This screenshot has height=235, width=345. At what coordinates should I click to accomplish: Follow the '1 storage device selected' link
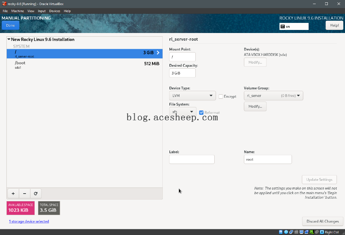click(29, 221)
